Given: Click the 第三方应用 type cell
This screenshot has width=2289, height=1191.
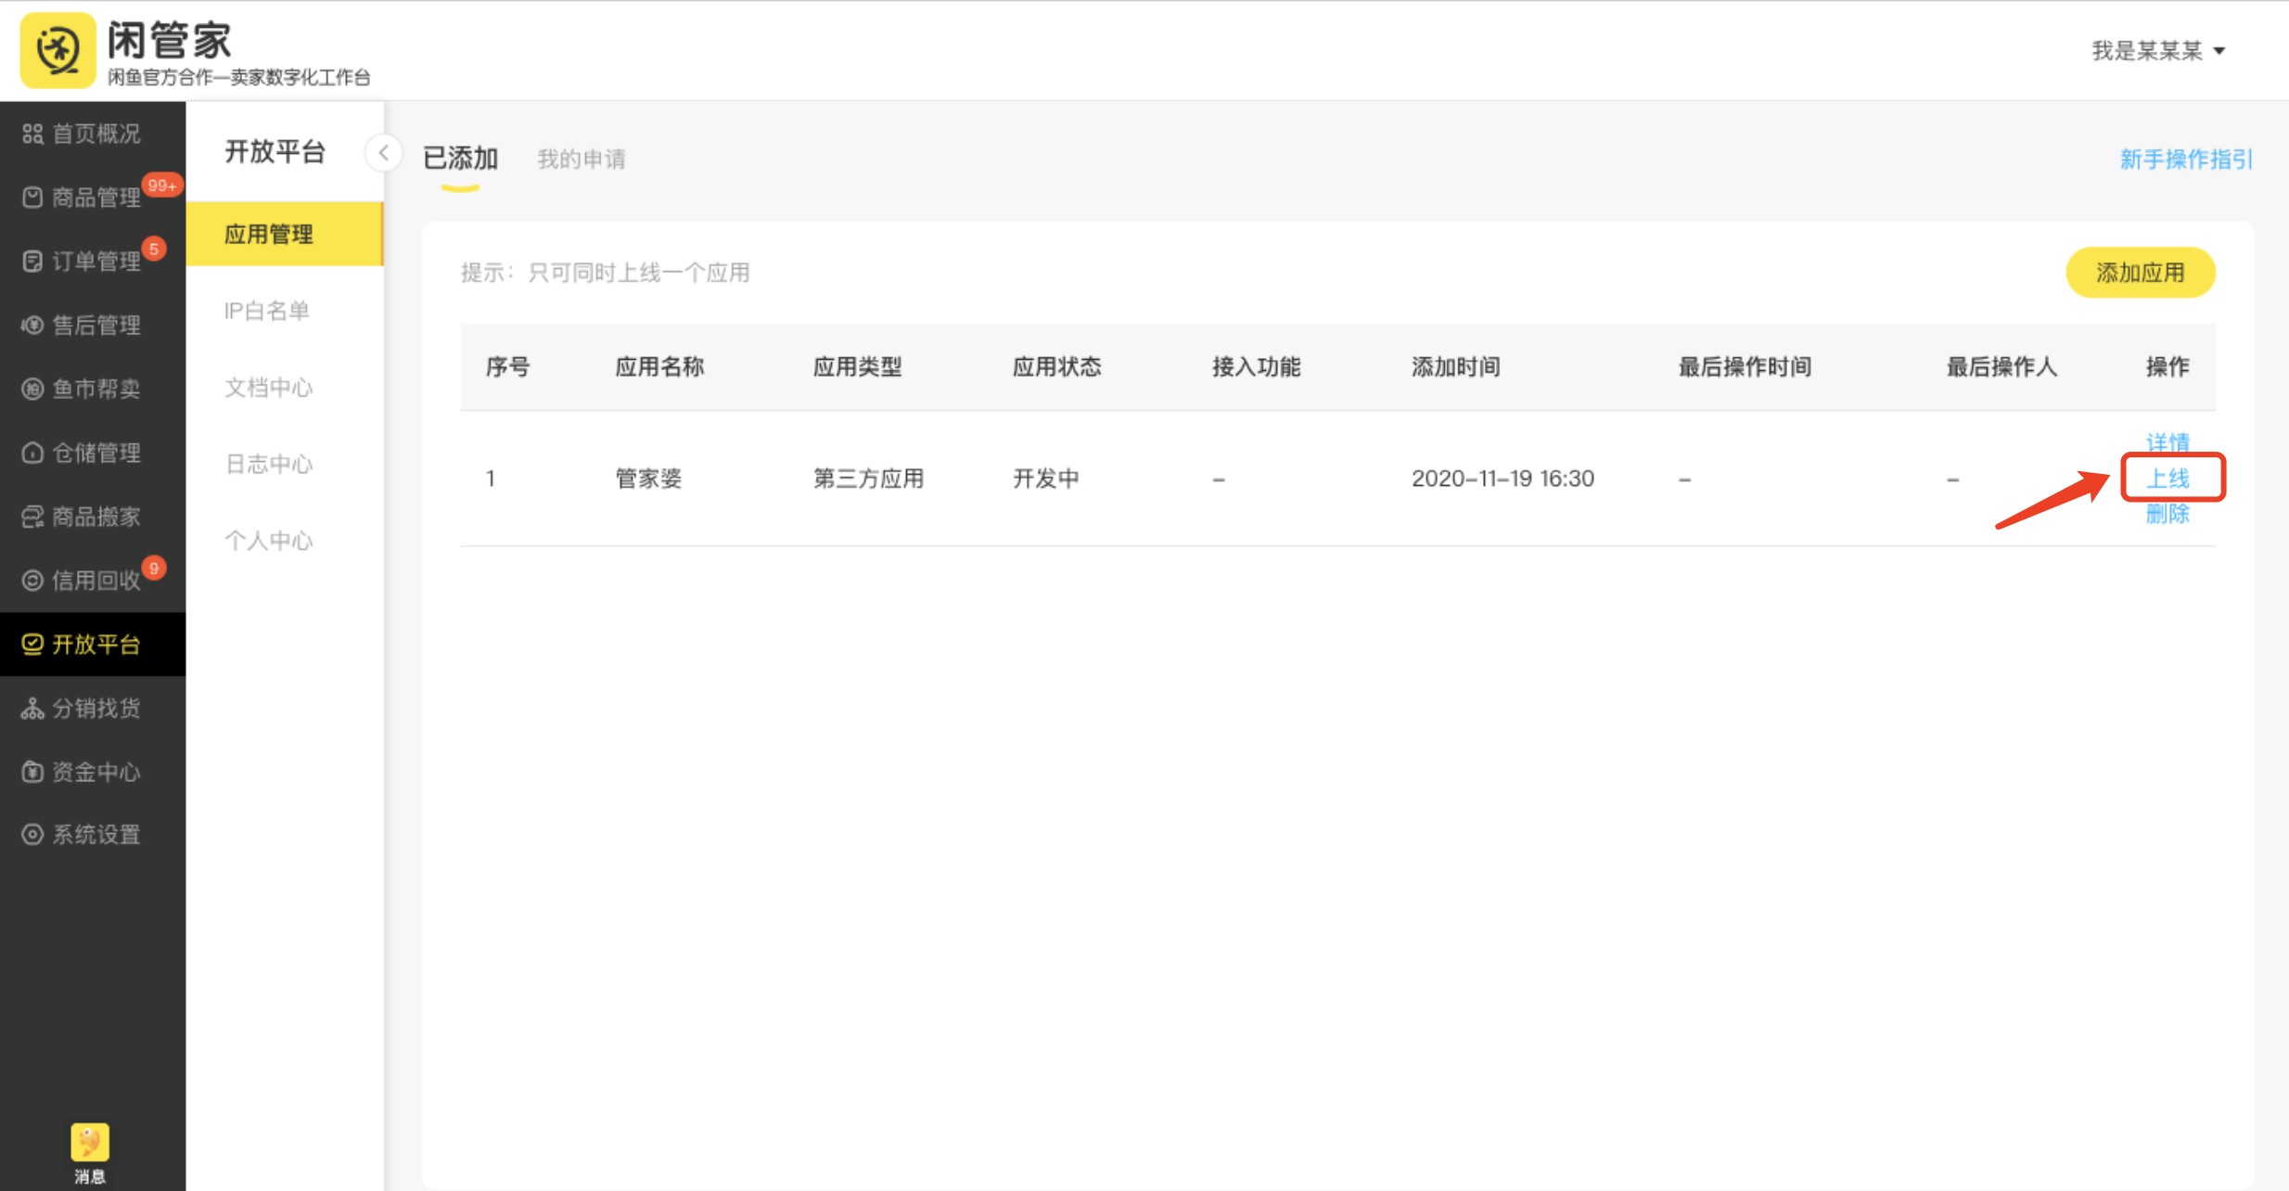Looking at the screenshot, I should click(868, 479).
